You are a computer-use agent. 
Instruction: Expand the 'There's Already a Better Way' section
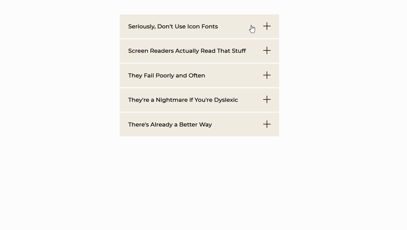pyautogui.click(x=199, y=124)
